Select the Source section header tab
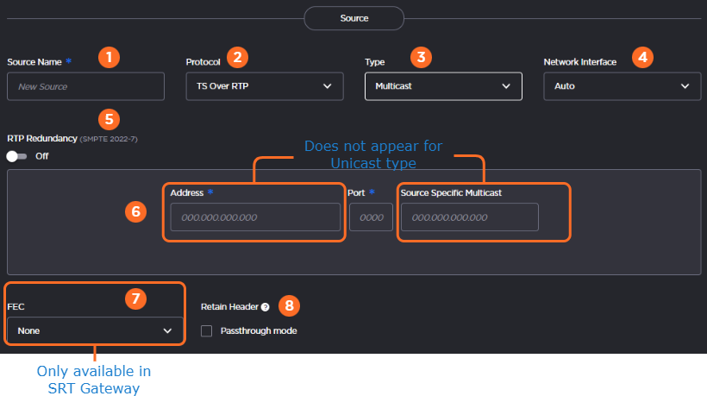707x396 pixels. tap(353, 18)
